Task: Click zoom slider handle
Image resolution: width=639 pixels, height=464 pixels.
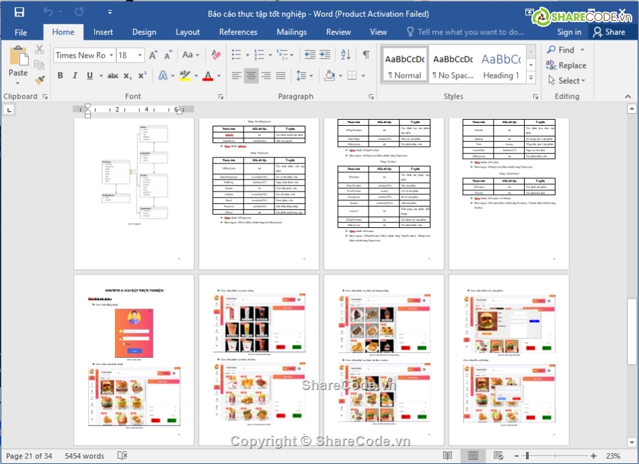Action: tap(527, 455)
